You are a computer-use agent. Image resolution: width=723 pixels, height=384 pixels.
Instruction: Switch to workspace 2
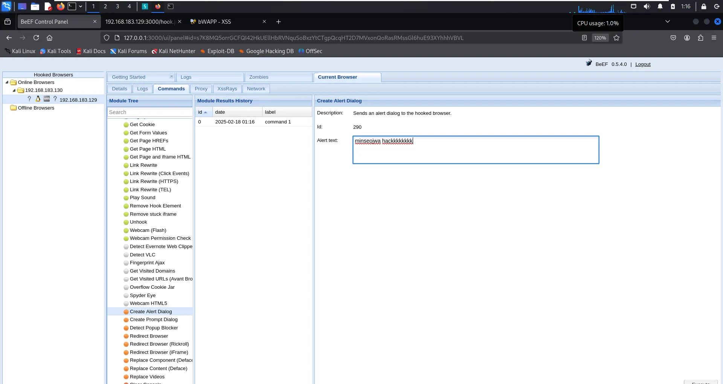105,6
